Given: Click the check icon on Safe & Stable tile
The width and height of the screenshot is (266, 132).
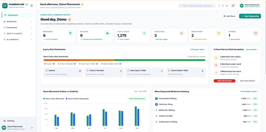Looking at the screenshot, I should [169, 70].
